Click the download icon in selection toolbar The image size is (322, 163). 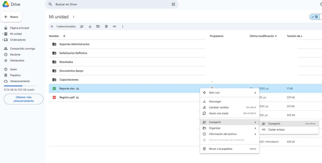(x=90, y=27)
